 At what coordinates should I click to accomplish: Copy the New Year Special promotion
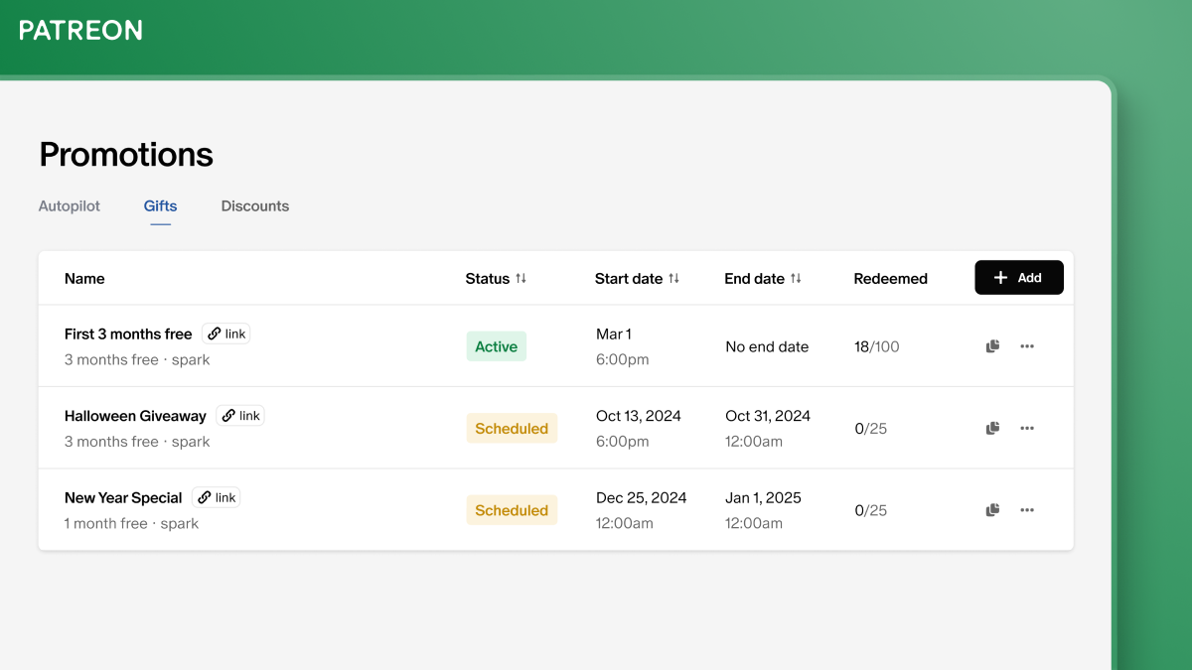pyautogui.click(x=992, y=510)
